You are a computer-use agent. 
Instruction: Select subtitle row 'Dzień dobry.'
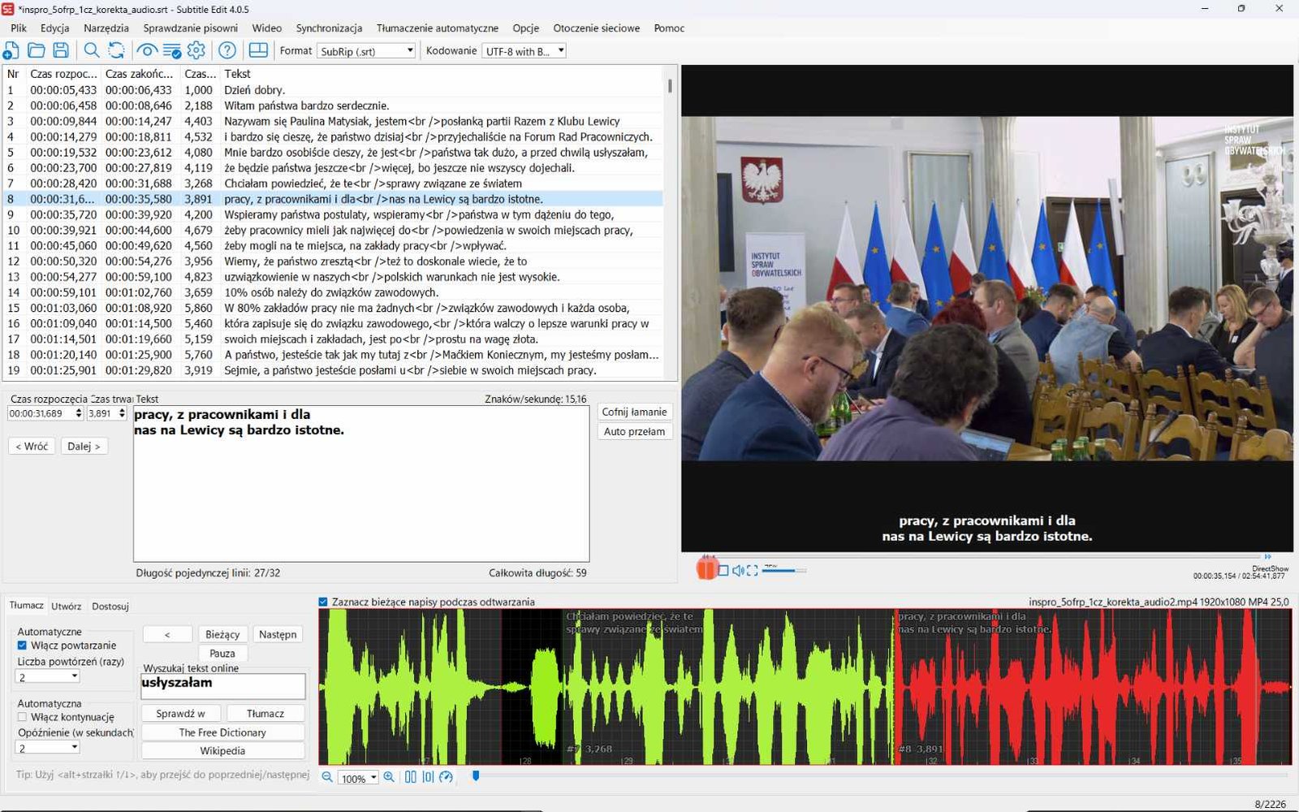tap(333, 90)
